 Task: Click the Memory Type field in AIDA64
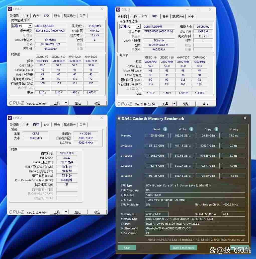(x=195, y=219)
